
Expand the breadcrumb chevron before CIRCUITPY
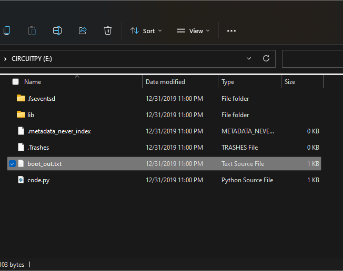[5, 59]
